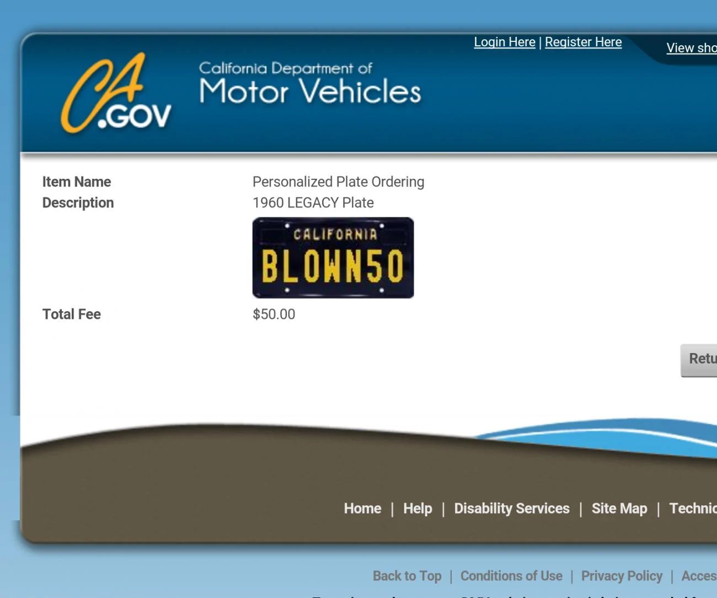Click the "Item Name" label
The height and width of the screenshot is (598, 717).
click(x=77, y=182)
